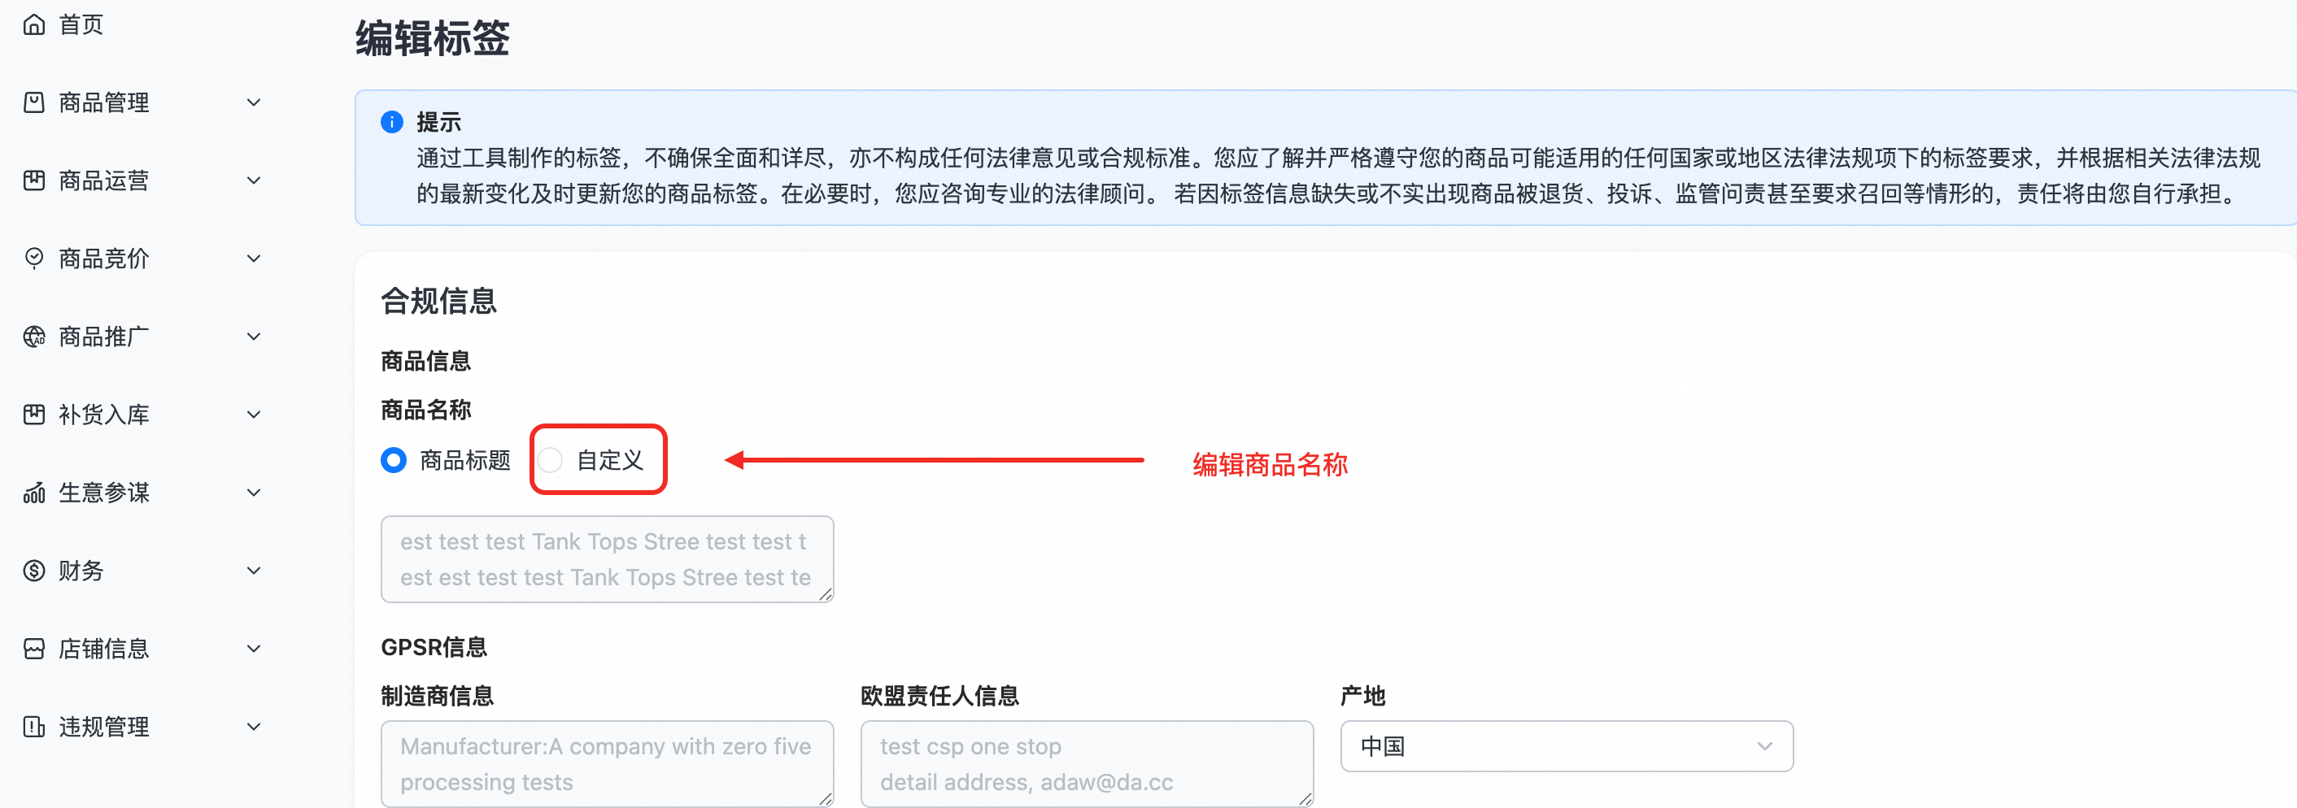Screen dimensions: 2297x808
Task: Select the 自定义 radio option
Action: [x=550, y=461]
